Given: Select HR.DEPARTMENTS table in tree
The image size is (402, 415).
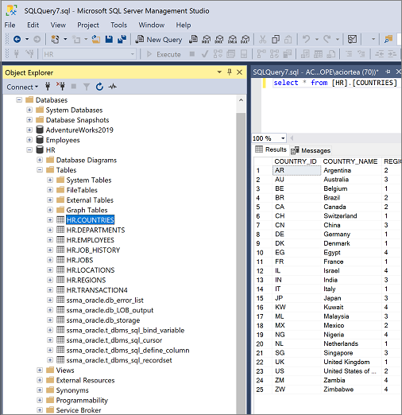Looking at the screenshot, I should coord(95,230).
